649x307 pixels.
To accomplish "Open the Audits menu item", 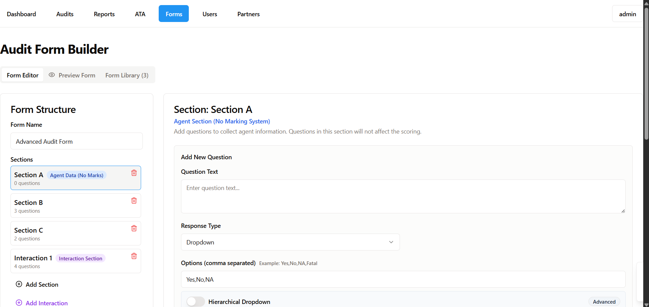I will tap(65, 14).
